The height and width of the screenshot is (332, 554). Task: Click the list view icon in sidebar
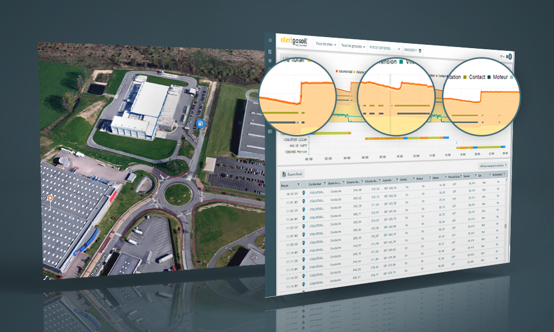click(x=270, y=60)
